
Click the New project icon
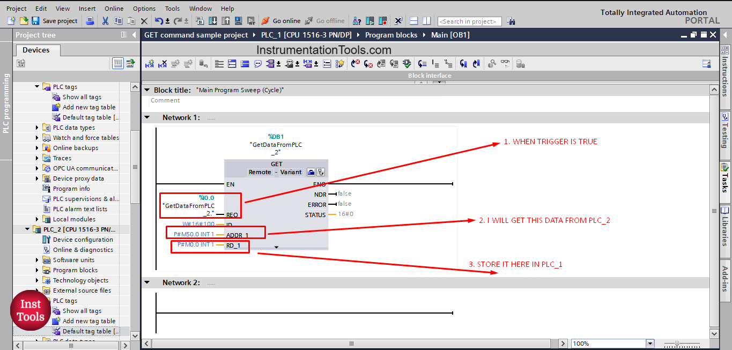click(12, 21)
